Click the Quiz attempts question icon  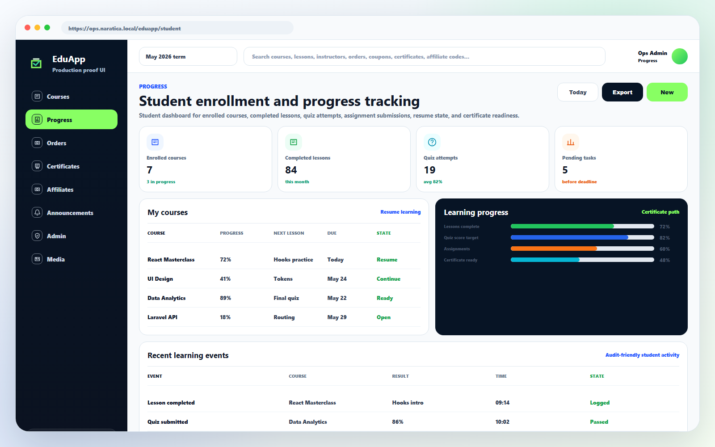pos(432,142)
